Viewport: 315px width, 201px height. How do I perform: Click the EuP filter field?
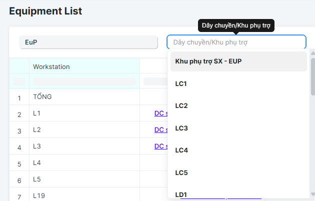(x=88, y=42)
